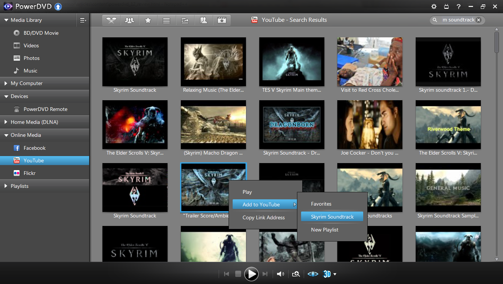
Task: Click the blue upgrade arrow beside PowerDVD
Action: pyautogui.click(x=58, y=7)
